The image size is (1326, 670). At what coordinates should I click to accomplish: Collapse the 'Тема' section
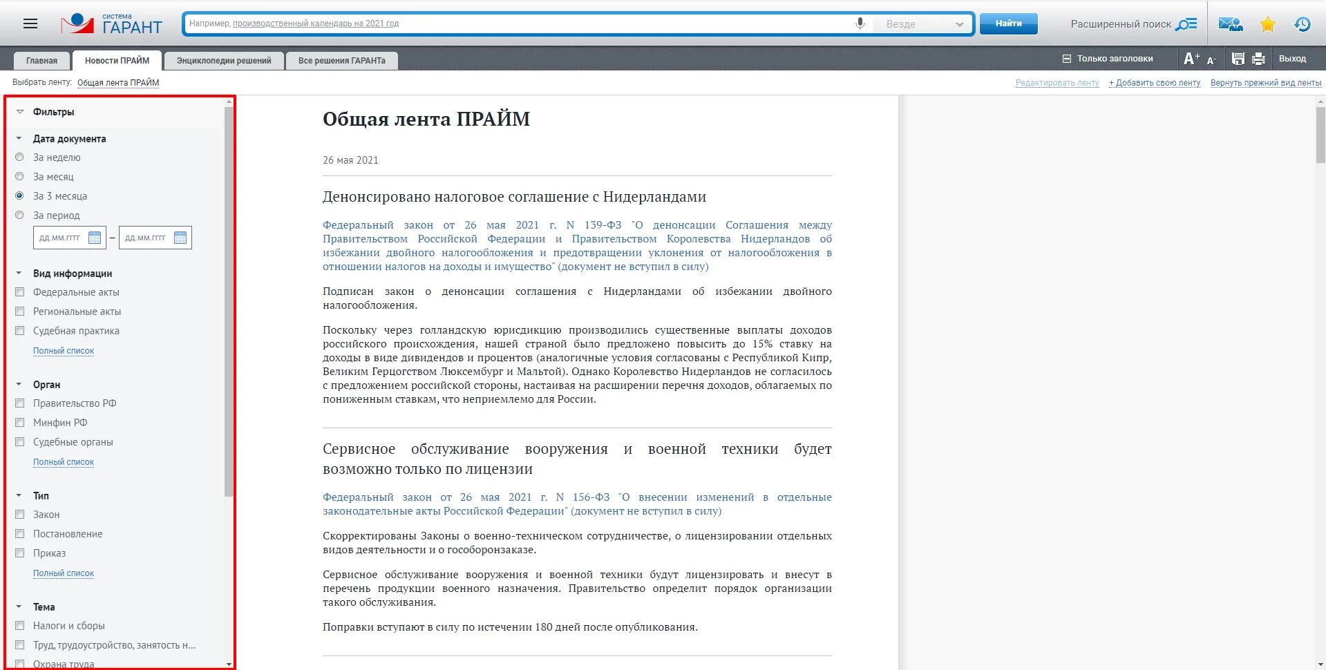tap(19, 606)
